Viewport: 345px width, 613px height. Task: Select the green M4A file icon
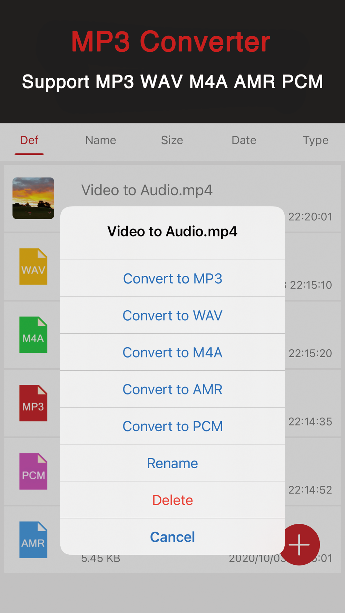pyautogui.click(x=33, y=335)
